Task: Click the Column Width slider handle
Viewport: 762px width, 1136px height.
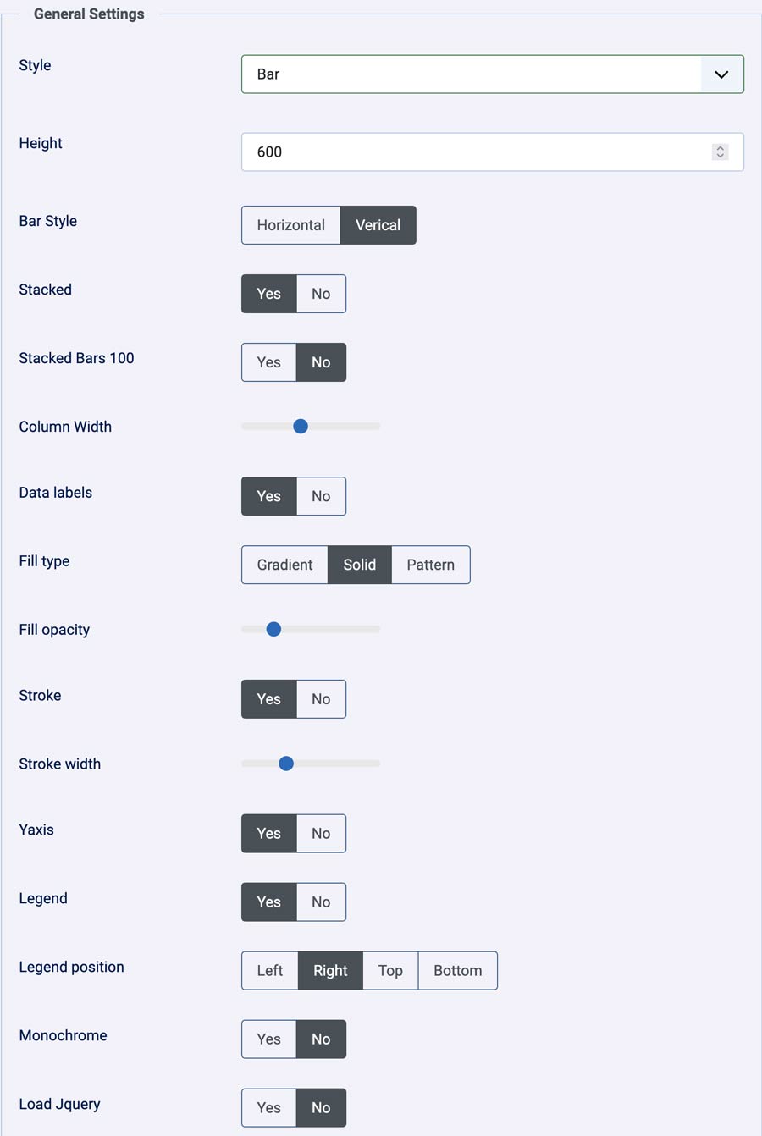Action: click(301, 427)
